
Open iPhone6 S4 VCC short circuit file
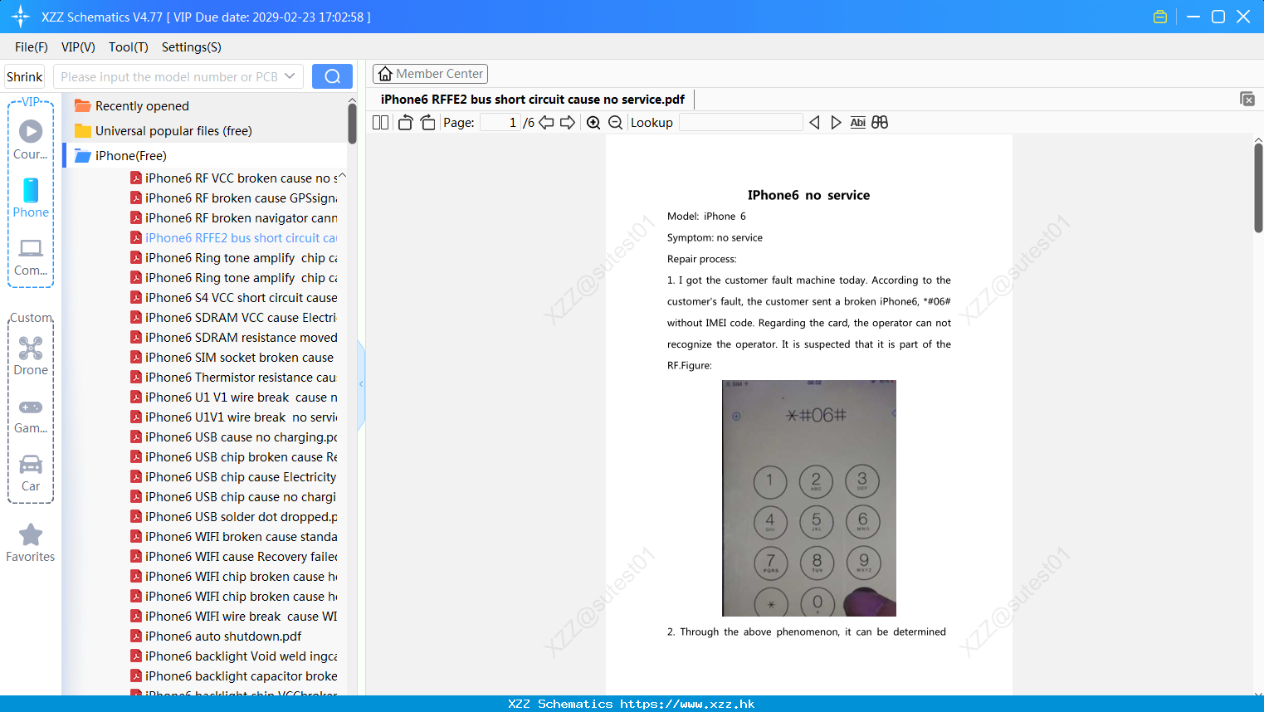(x=234, y=298)
